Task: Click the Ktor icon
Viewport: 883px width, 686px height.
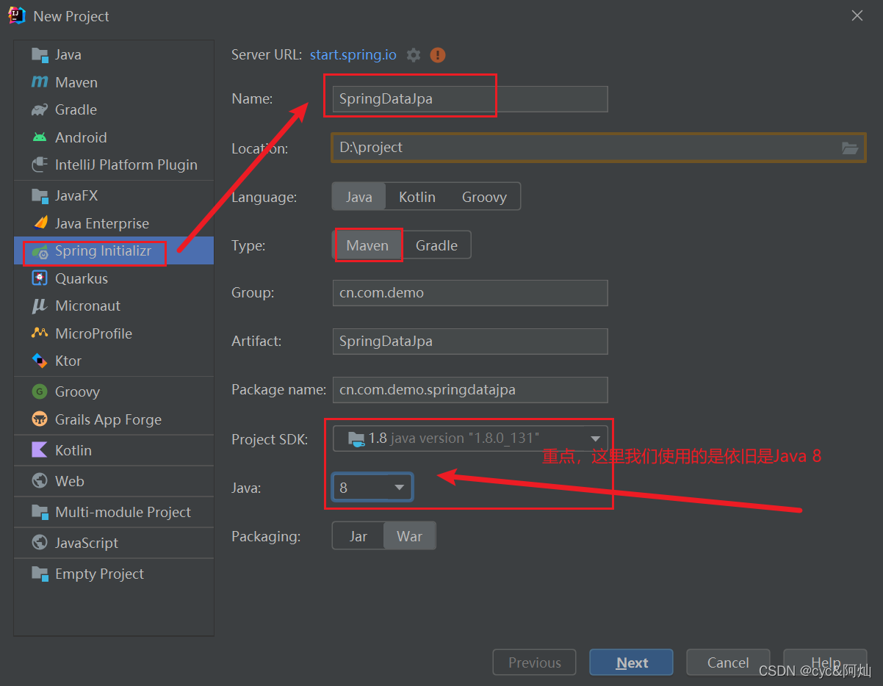Action: click(40, 361)
